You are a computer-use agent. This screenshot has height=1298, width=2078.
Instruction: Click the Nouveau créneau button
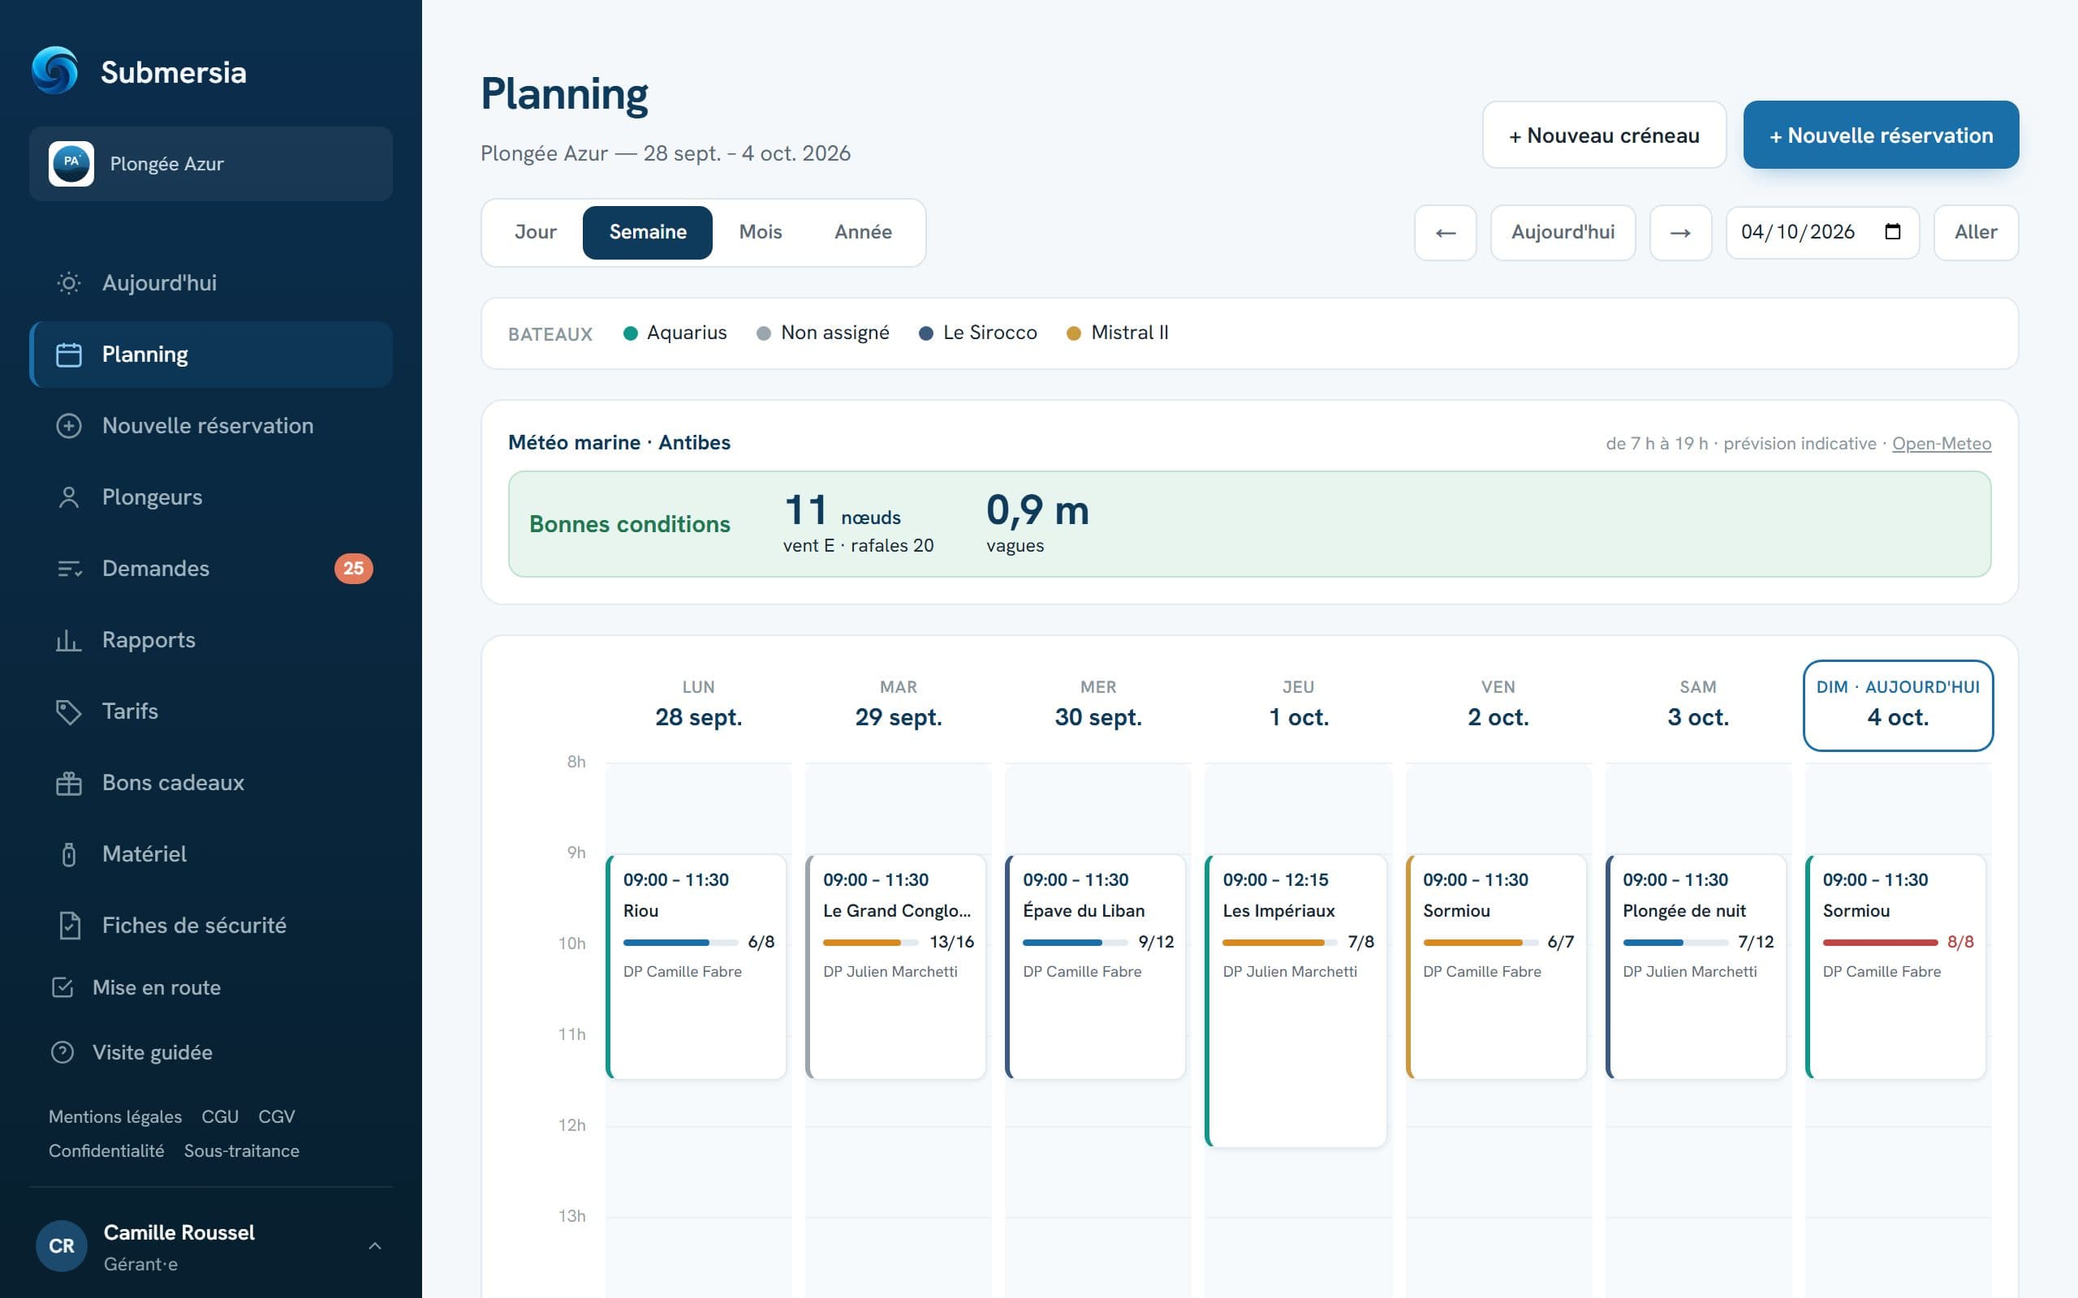[x=1604, y=135]
